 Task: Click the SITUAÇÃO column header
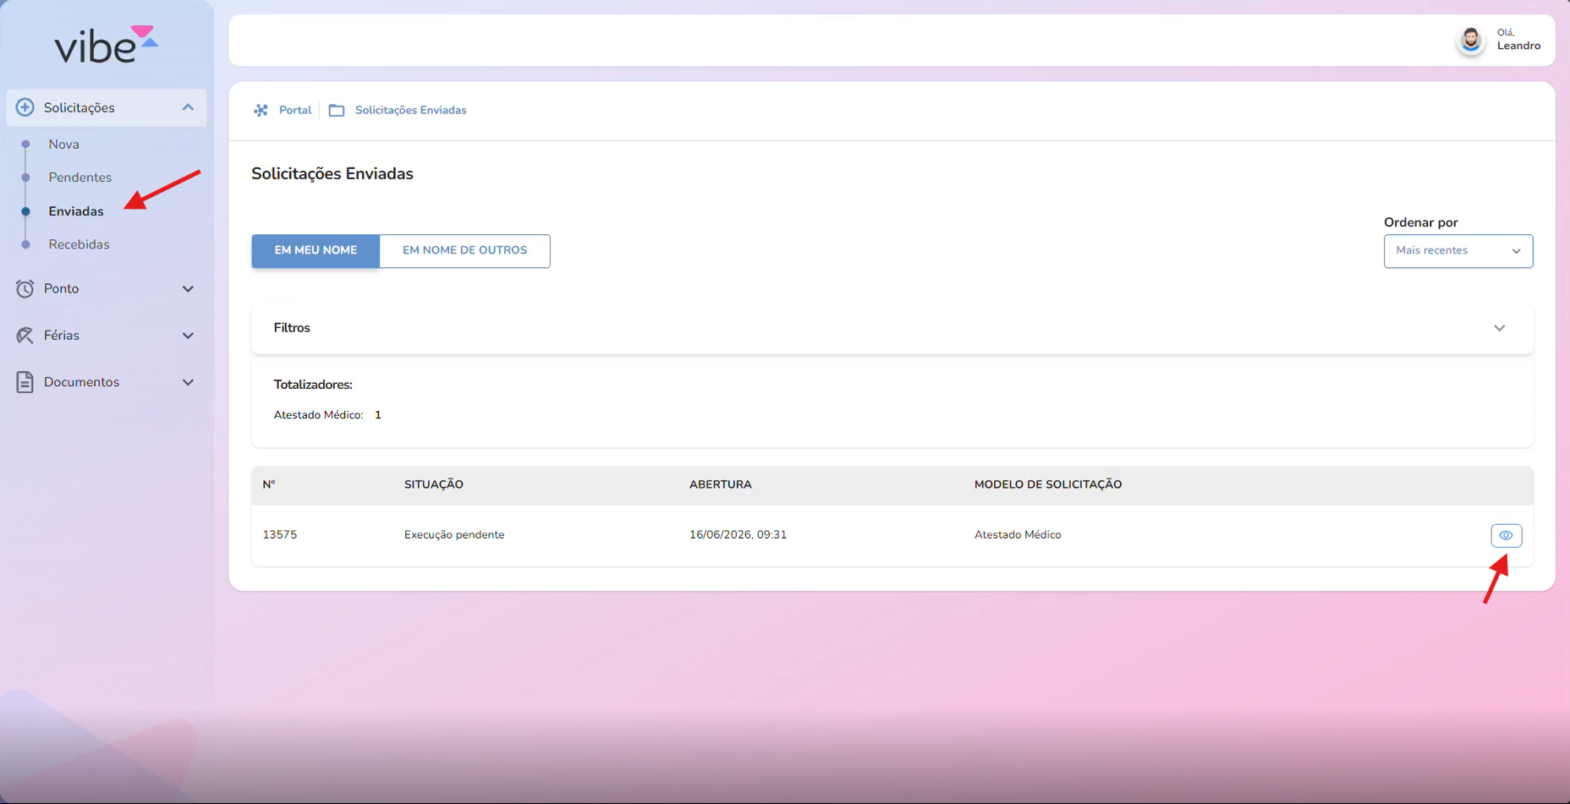(x=433, y=484)
